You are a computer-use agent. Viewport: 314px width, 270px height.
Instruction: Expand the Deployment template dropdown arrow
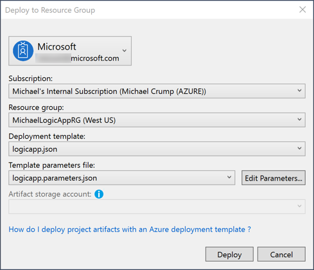click(299, 148)
